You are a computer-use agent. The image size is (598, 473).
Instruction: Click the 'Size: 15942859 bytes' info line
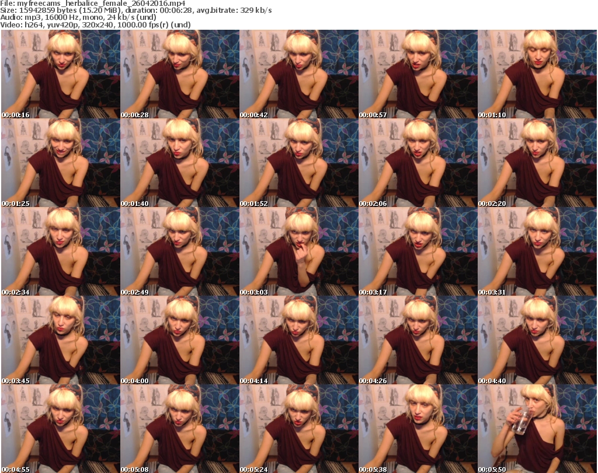click(x=135, y=10)
